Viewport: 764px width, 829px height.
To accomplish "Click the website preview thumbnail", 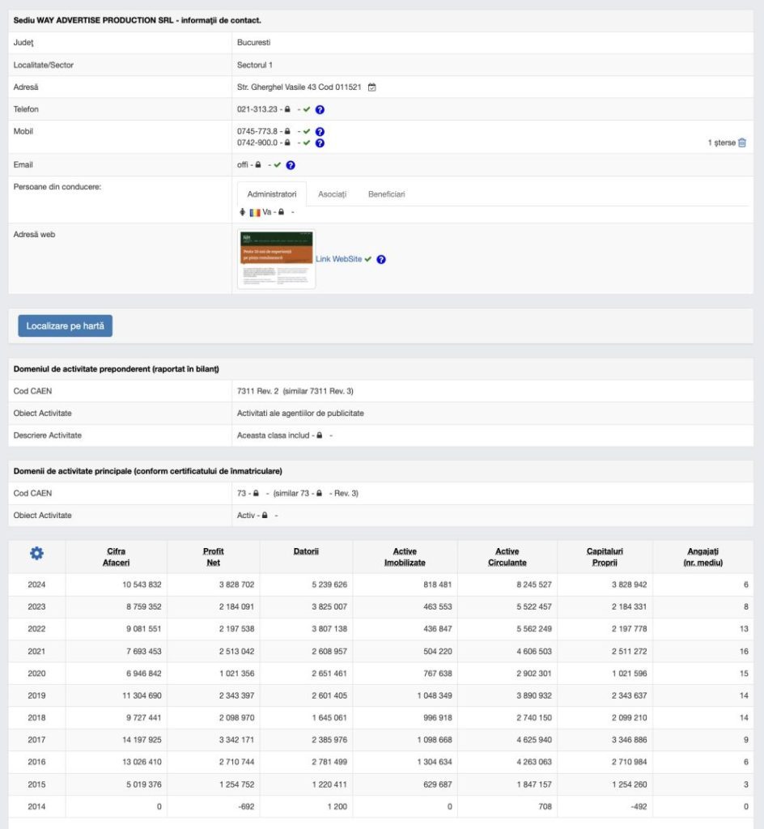I will point(276,259).
